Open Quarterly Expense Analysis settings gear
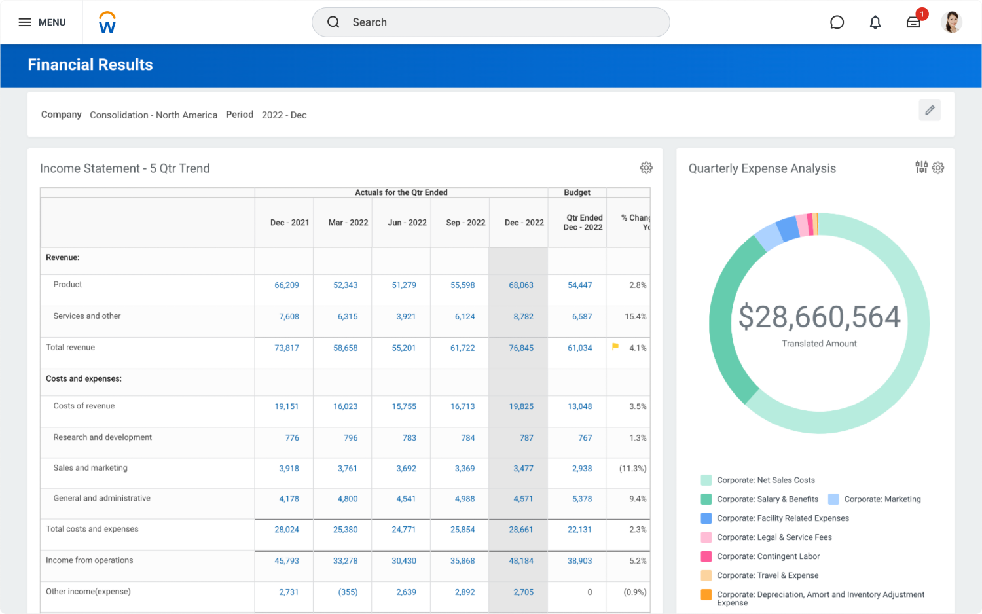 [938, 168]
